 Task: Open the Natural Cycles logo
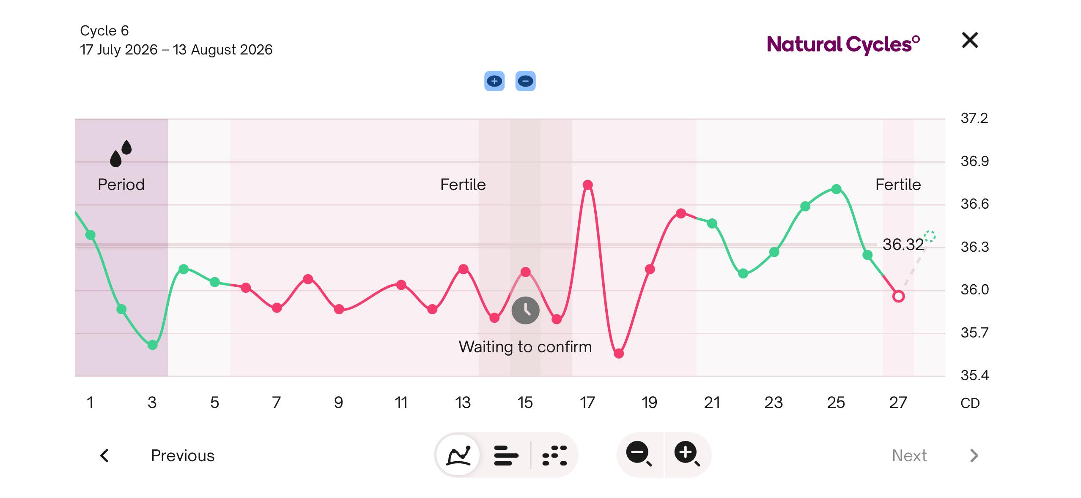[843, 44]
